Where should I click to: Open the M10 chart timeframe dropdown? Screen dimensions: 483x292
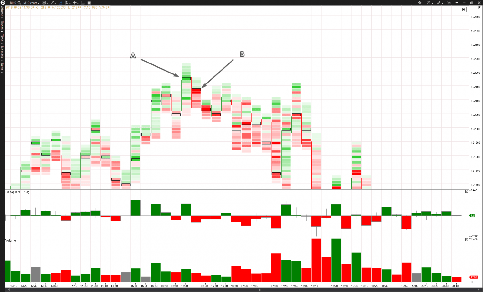[31, 3]
